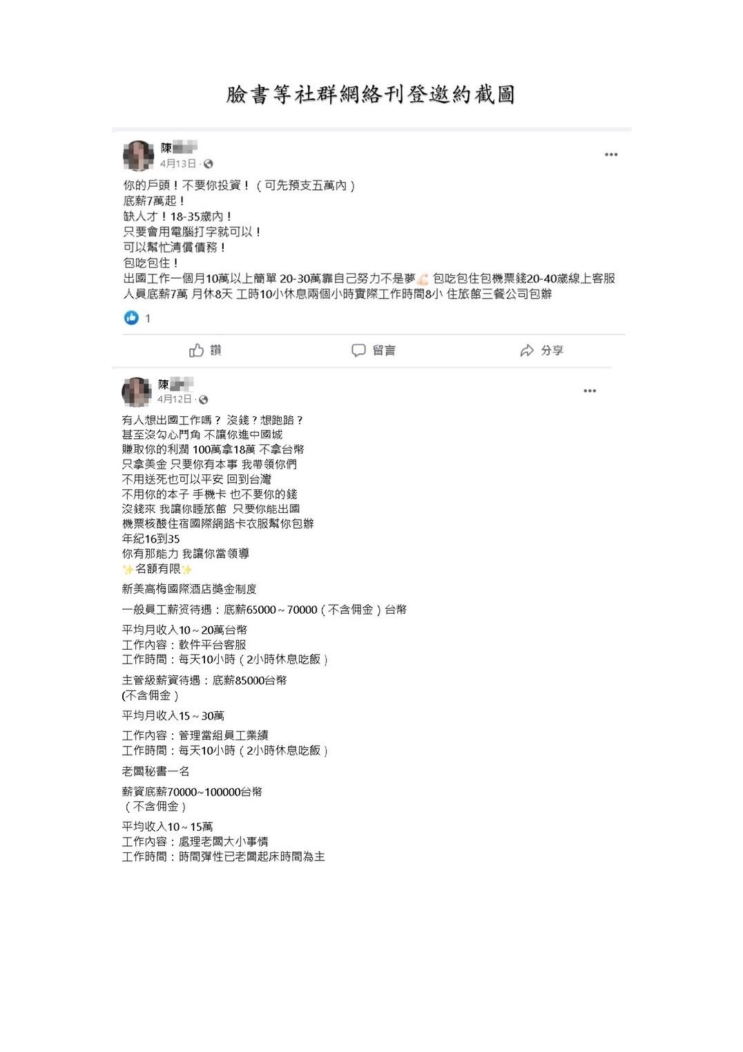The width and height of the screenshot is (743, 1052).
Task: Open profile picture on the 4月12日 post
Action: pyautogui.click(x=137, y=392)
